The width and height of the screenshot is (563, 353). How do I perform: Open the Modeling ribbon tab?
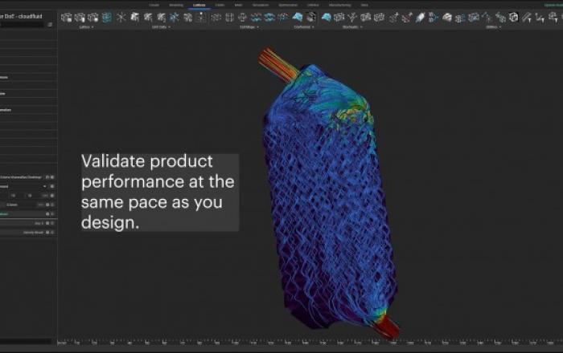point(176,5)
